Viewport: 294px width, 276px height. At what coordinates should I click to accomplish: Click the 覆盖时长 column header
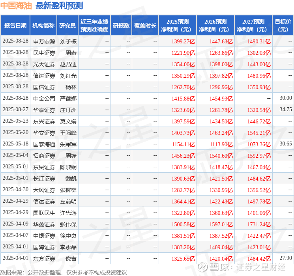[x=145, y=26]
